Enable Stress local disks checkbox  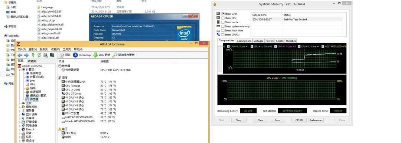pos(223,31)
